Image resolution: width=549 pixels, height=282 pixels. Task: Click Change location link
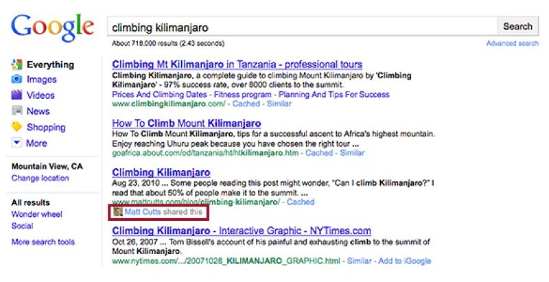(x=40, y=178)
